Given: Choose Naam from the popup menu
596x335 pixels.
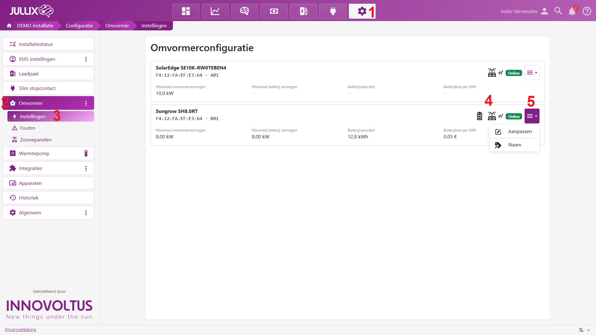Looking at the screenshot, I should click(514, 145).
